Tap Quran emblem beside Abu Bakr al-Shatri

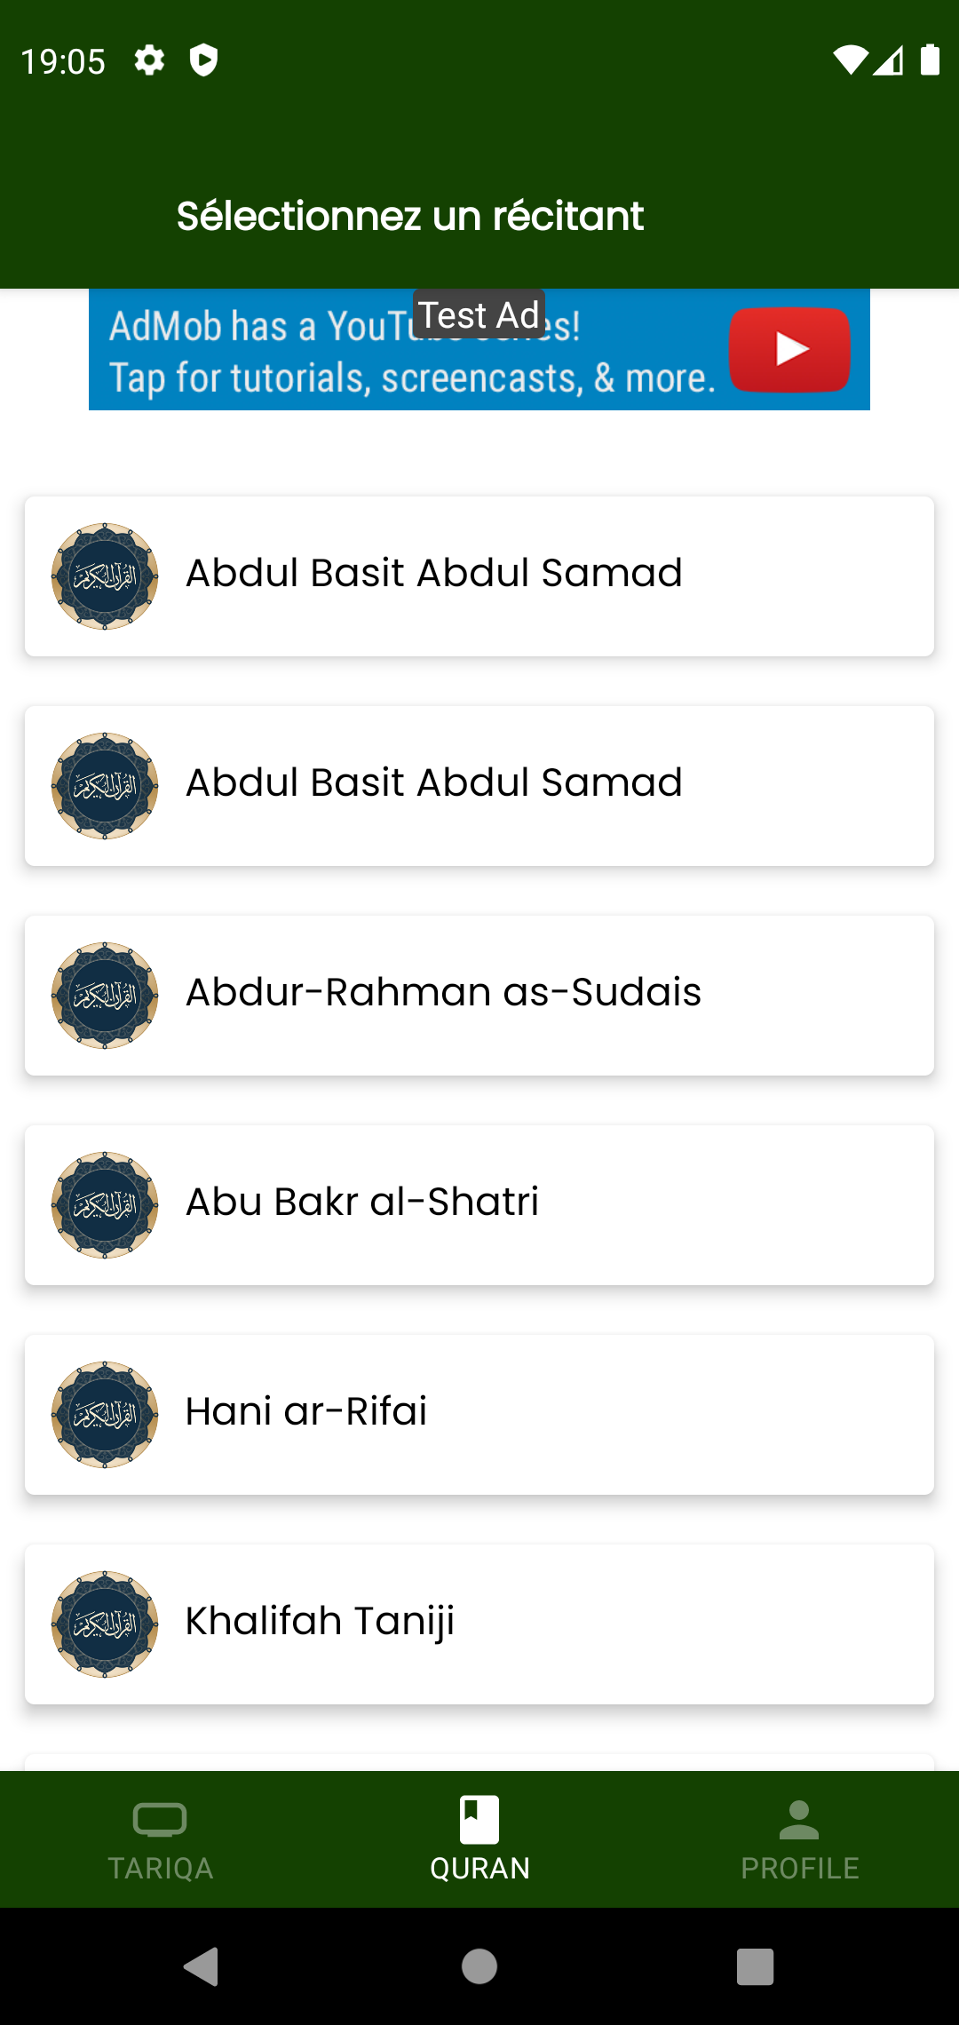point(105,1205)
